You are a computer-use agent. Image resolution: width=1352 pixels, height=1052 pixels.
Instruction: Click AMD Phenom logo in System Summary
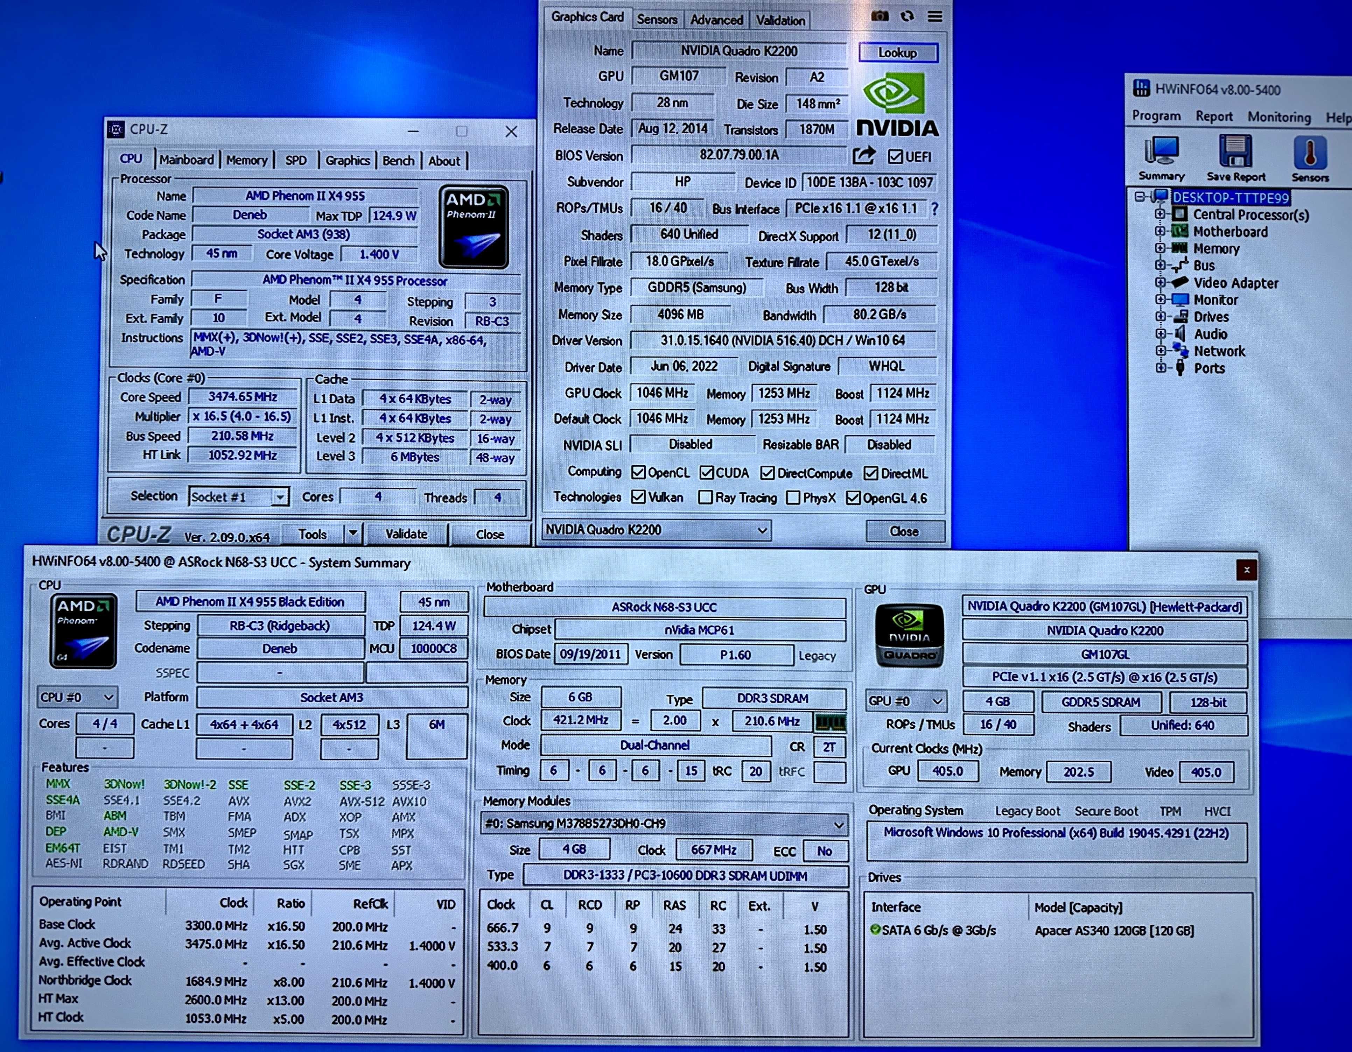[x=83, y=630]
